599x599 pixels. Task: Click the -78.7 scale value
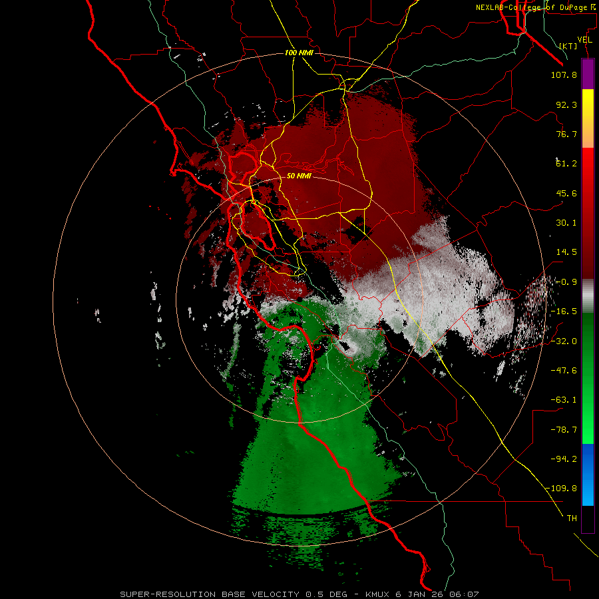coord(564,430)
